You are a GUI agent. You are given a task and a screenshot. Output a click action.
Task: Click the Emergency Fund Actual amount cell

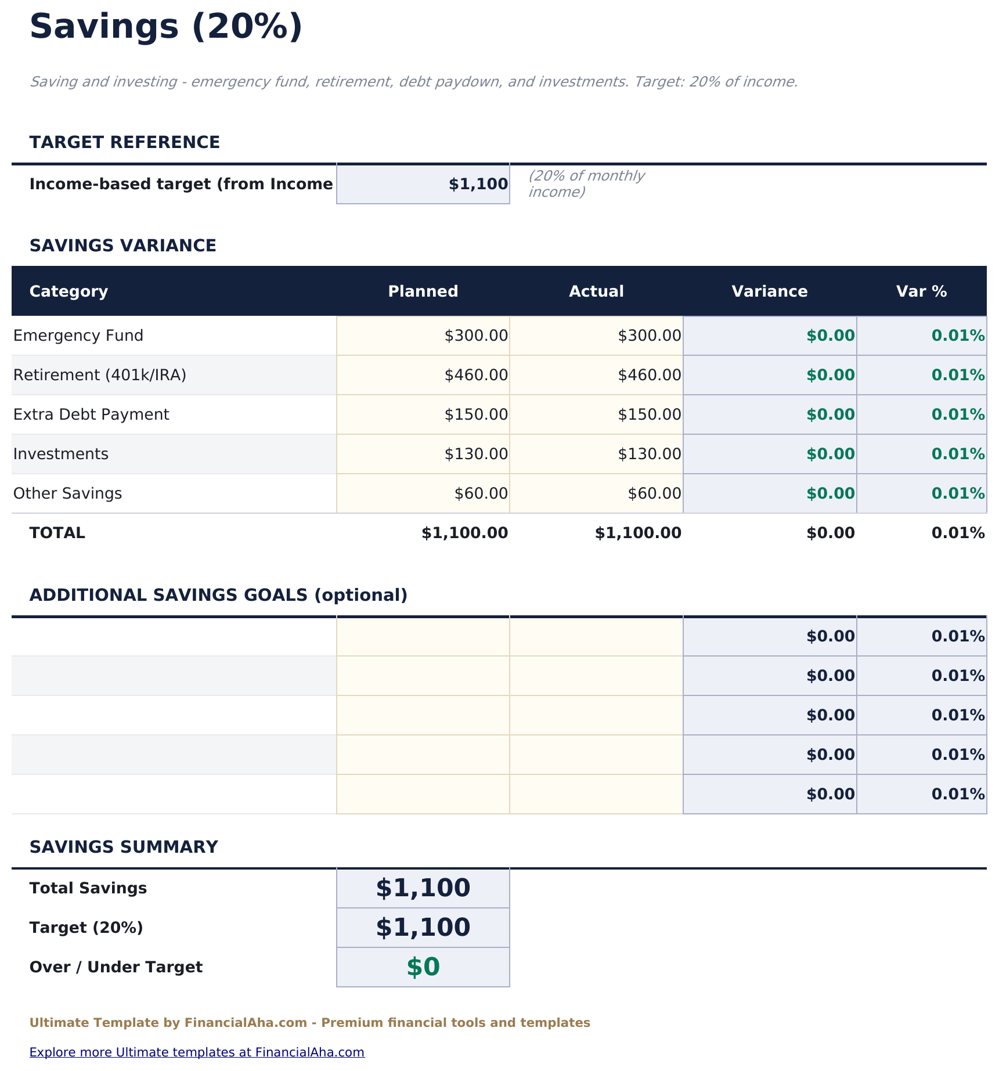coord(596,335)
